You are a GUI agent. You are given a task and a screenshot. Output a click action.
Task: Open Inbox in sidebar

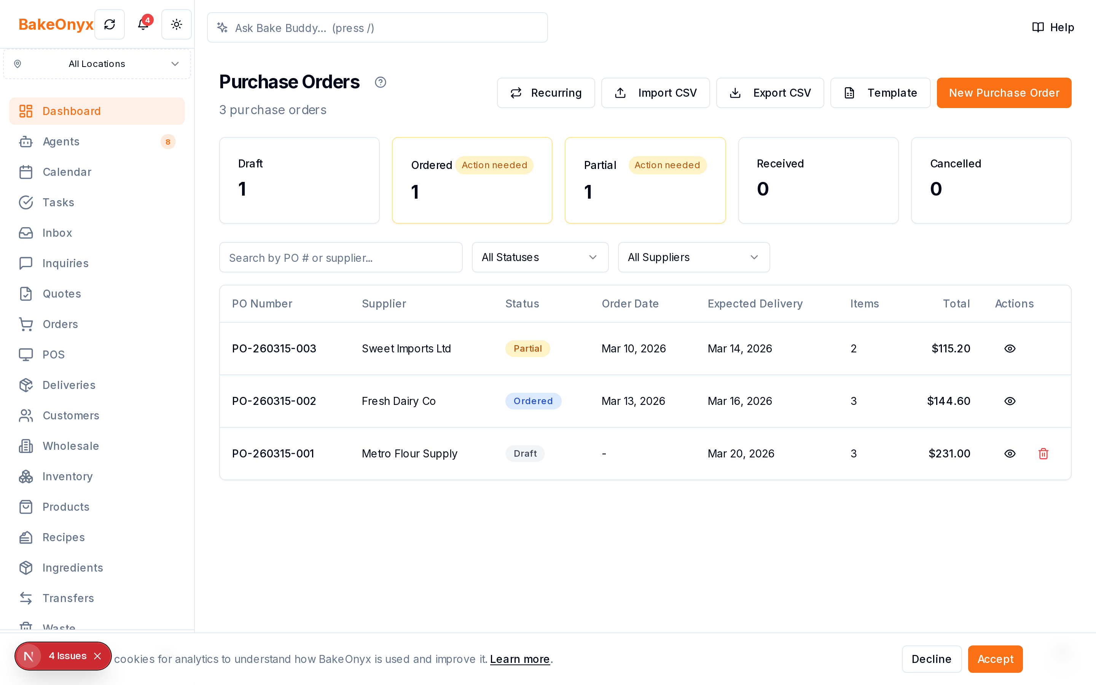(x=97, y=233)
